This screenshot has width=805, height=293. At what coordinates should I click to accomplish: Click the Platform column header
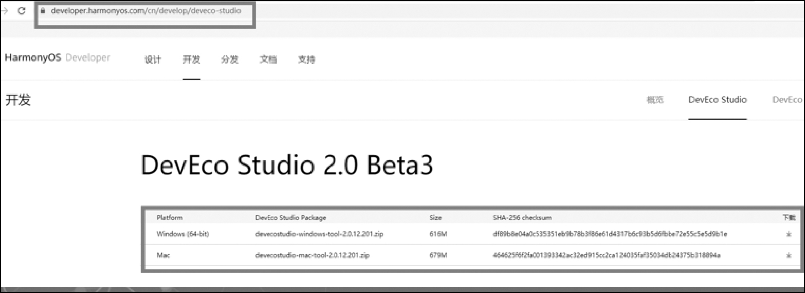[x=170, y=218]
